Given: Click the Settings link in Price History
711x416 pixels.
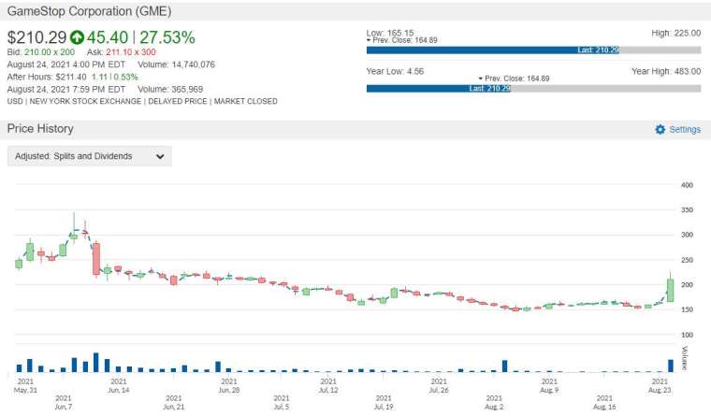Looking at the screenshot, I should (x=685, y=130).
